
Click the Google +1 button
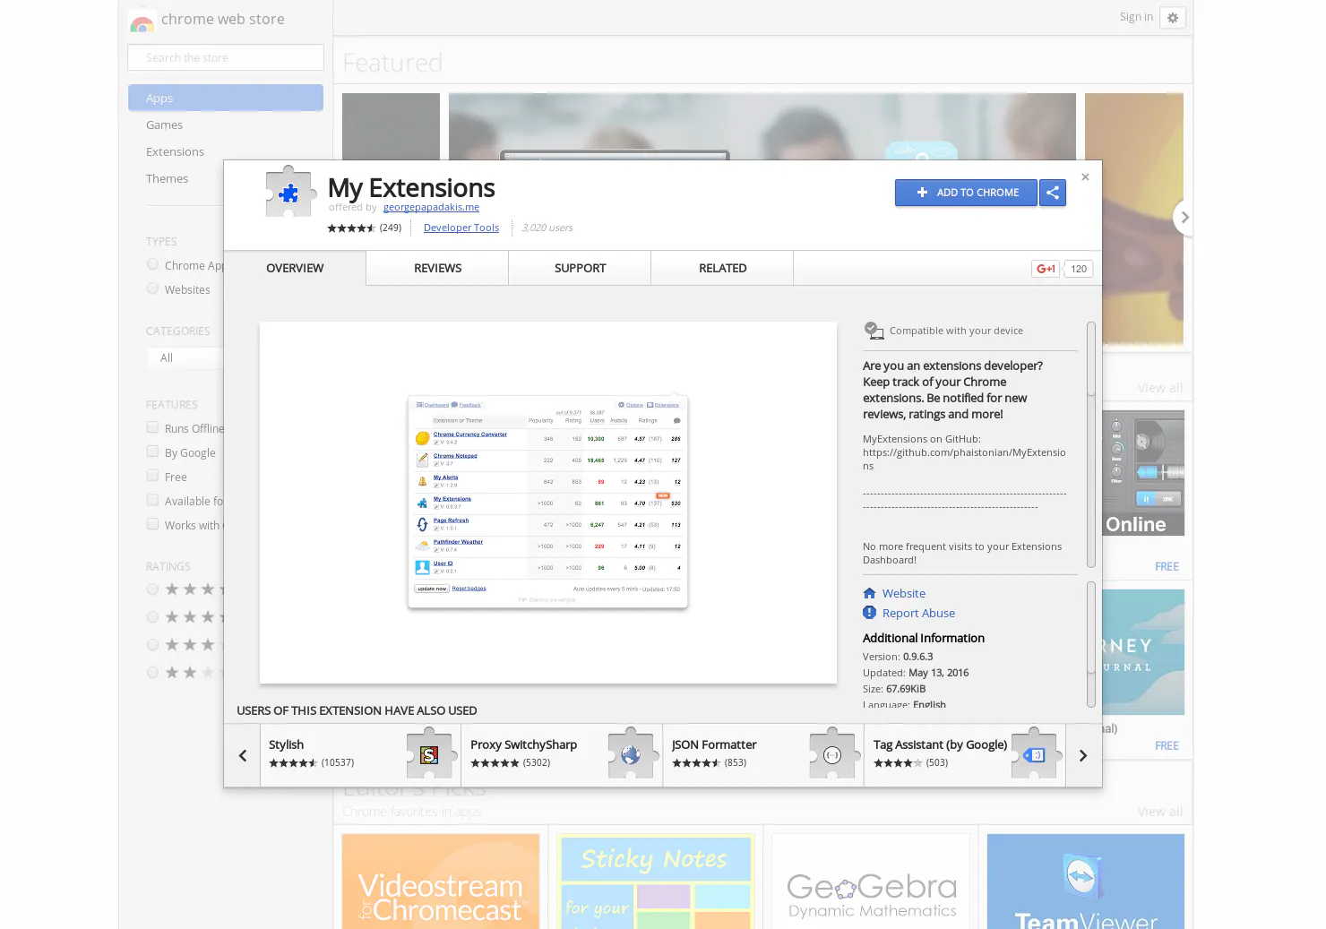pyautogui.click(x=1046, y=269)
